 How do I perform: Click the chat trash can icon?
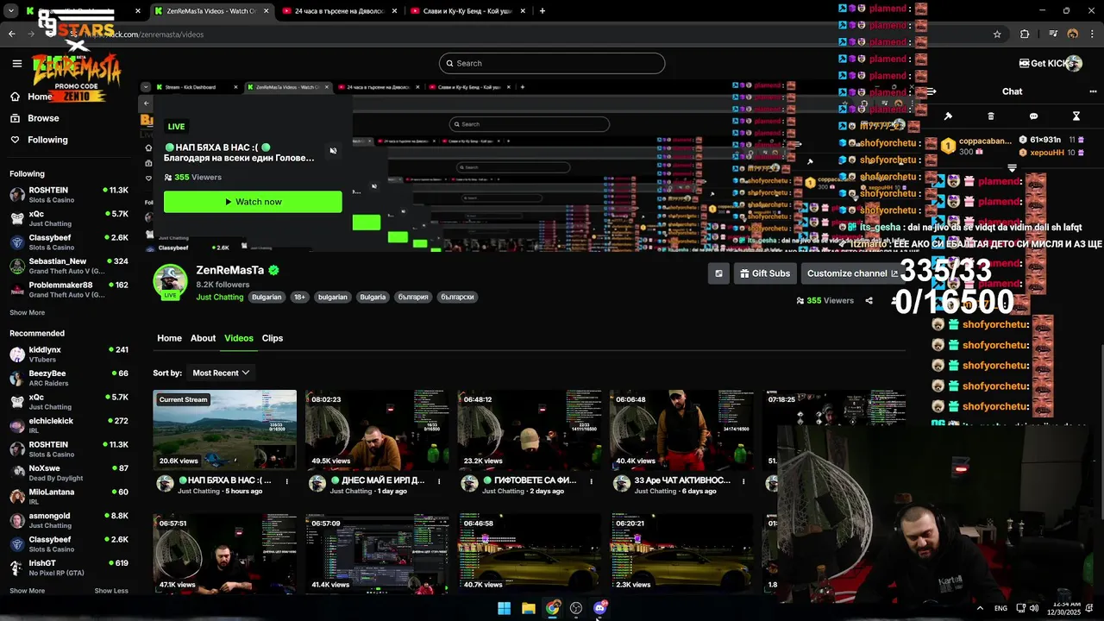pyautogui.click(x=990, y=116)
